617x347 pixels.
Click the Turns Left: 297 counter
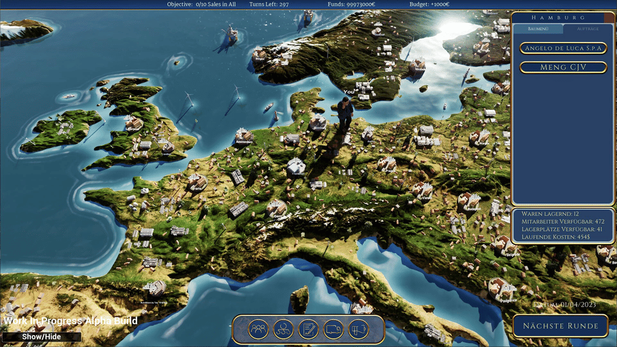point(268,5)
